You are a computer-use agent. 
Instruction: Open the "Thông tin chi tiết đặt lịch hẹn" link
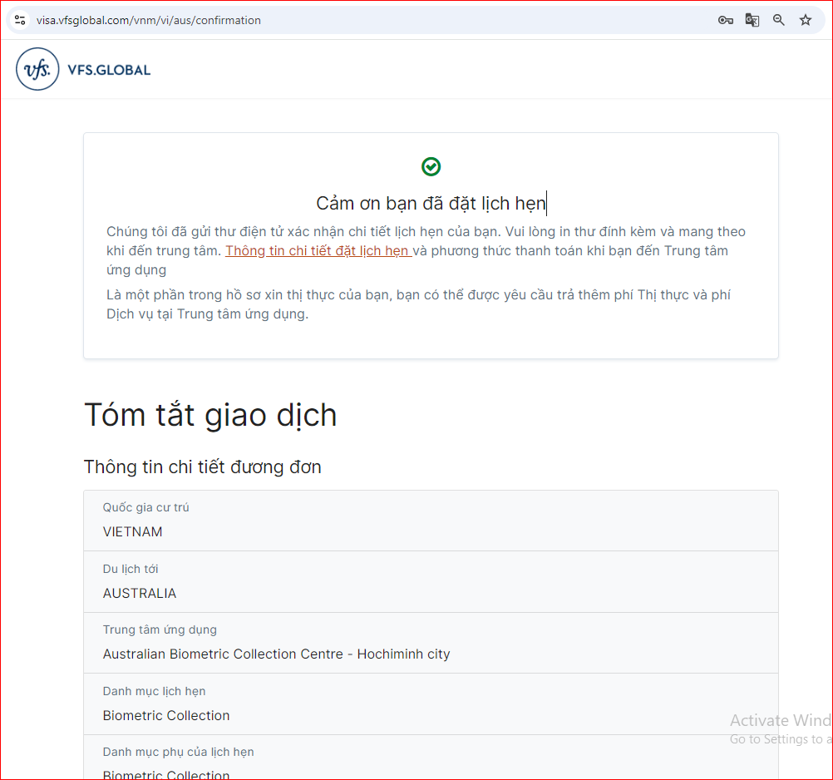(x=318, y=250)
